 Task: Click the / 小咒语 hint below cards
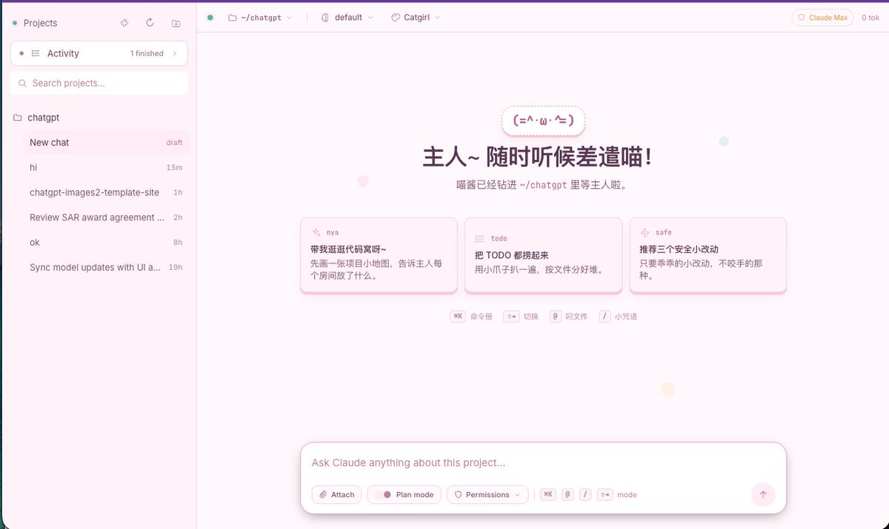[618, 316]
